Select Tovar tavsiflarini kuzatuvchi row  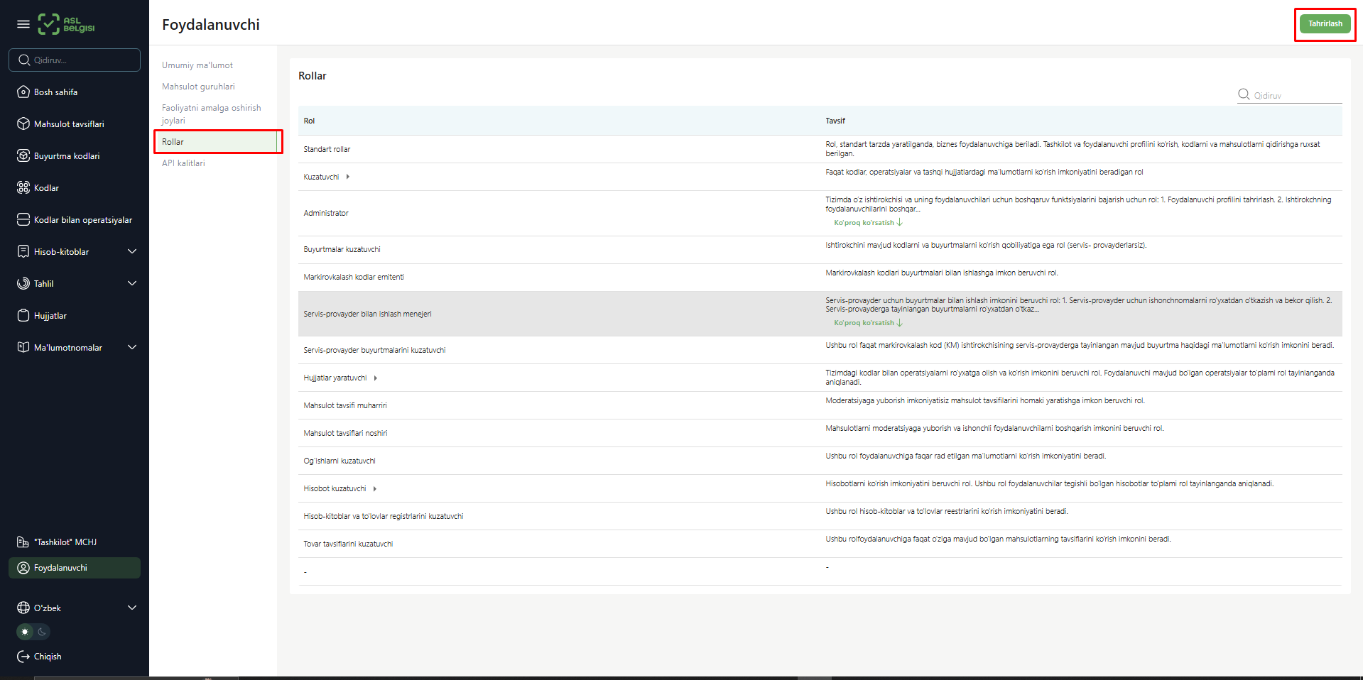click(x=820, y=544)
